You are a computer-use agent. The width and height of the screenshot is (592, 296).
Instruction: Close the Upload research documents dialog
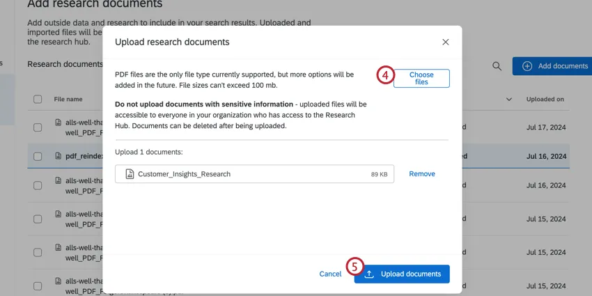(x=446, y=42)
